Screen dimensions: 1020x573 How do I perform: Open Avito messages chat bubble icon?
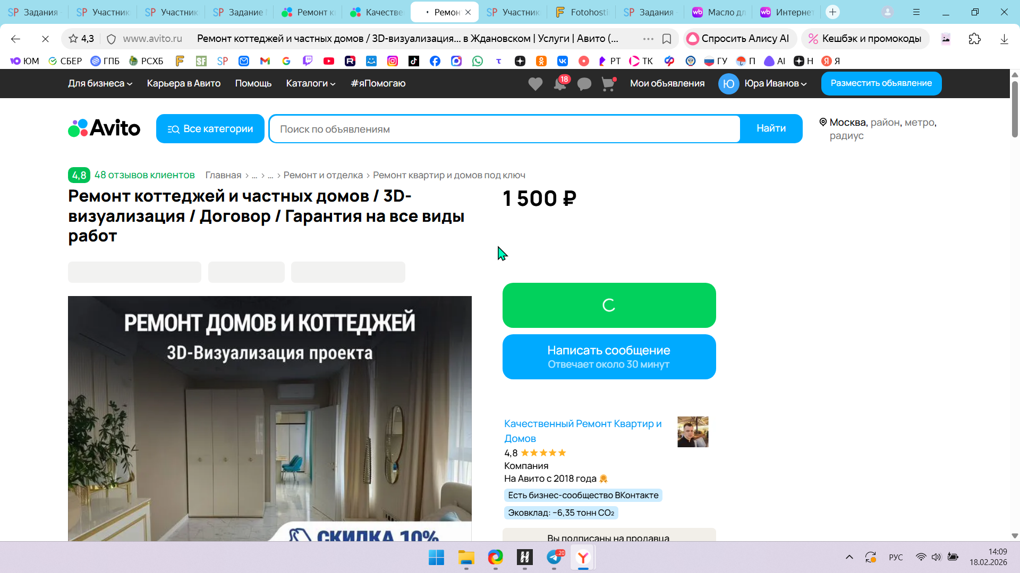click(x=584, y=84)
